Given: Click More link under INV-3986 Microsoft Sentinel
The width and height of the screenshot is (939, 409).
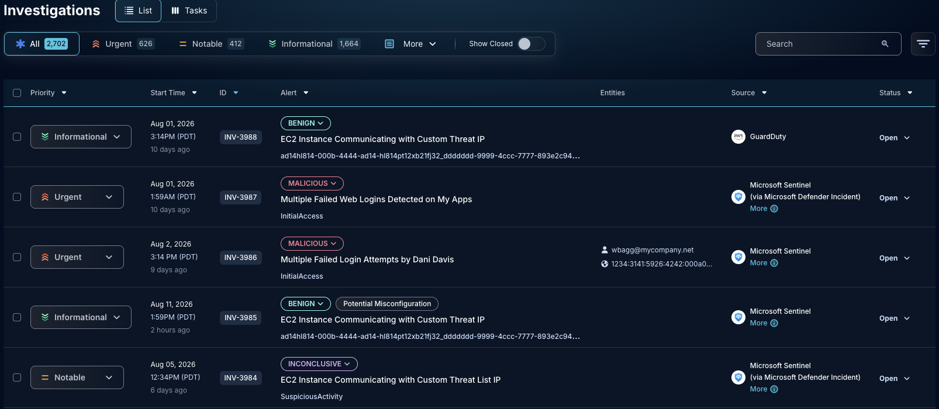Looking at the screenshot, I should pyautogui.click(x=758, y=263).
